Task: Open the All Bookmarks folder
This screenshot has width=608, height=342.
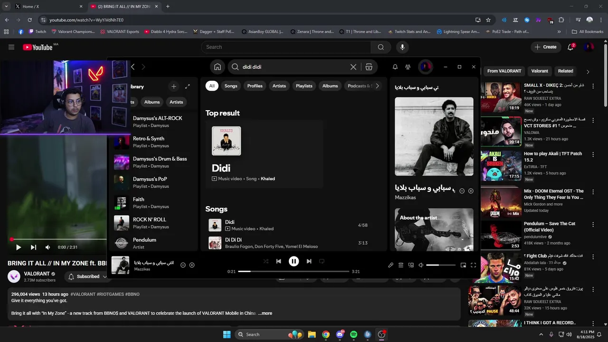Action: 588,32
